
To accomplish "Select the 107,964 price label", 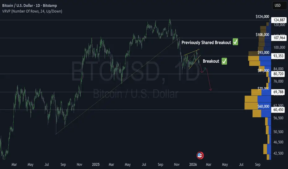I will click(x=279, y=38).
